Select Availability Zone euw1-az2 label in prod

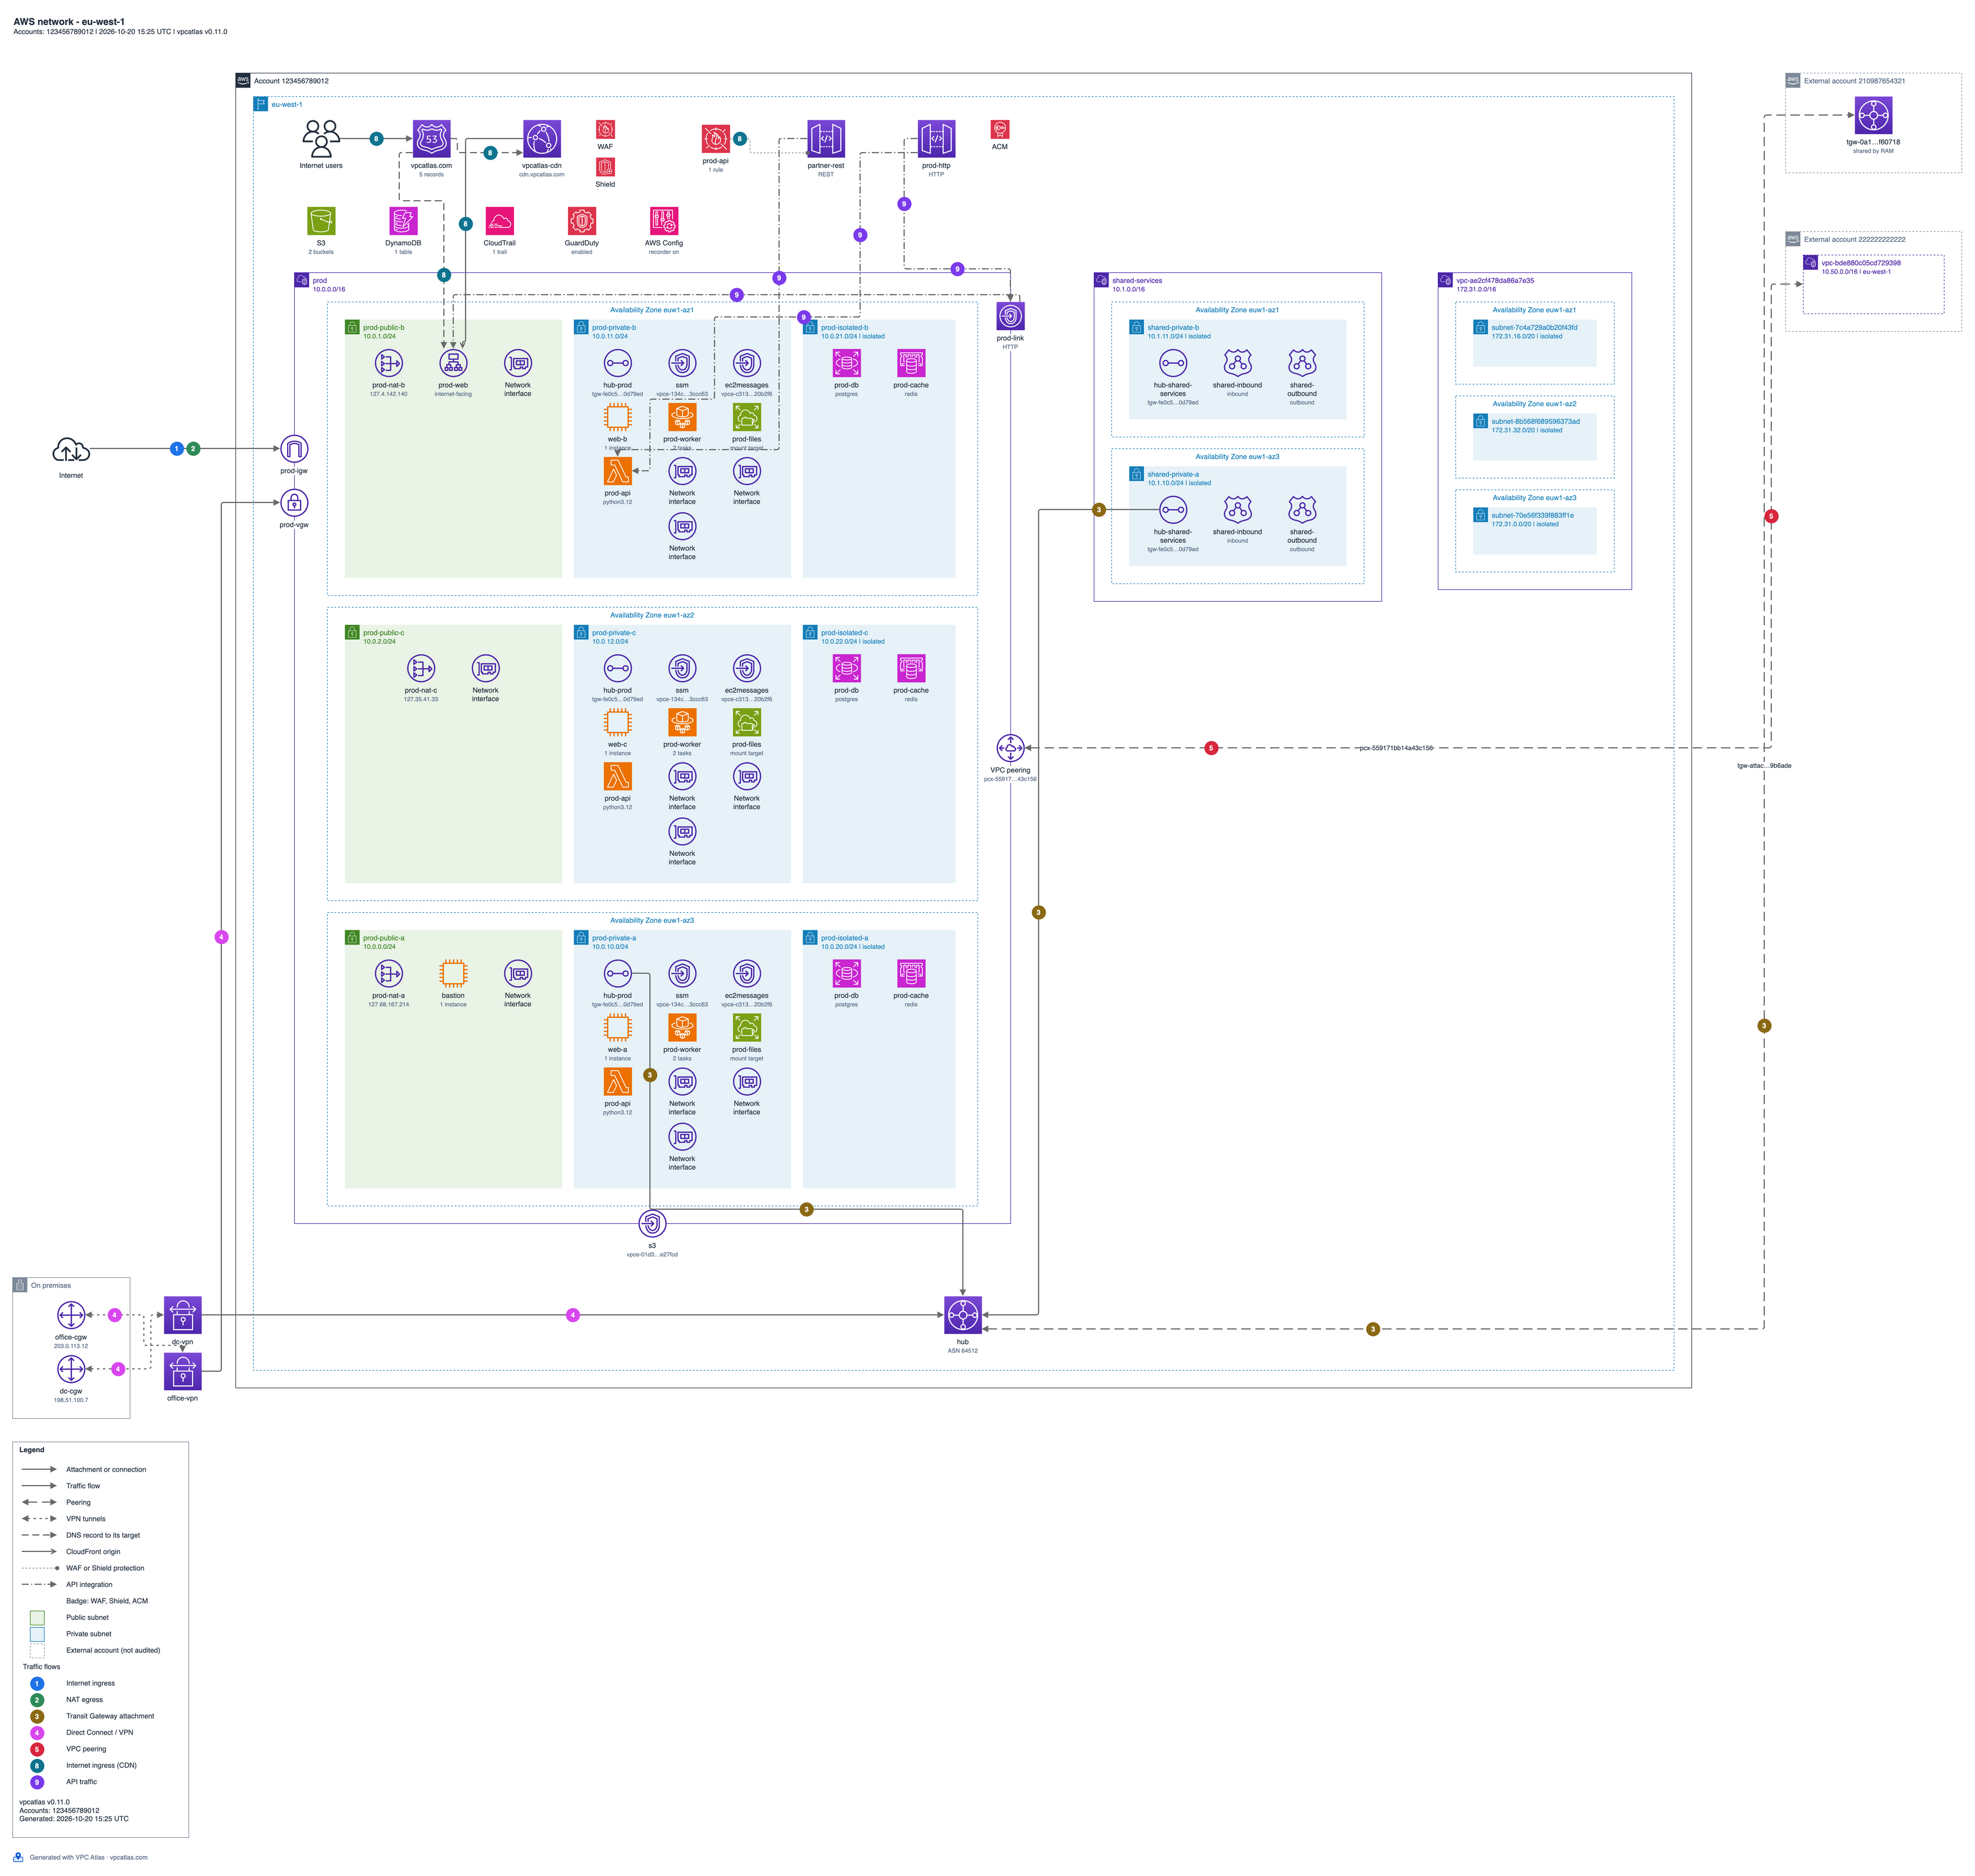click(x=652, y=615)
